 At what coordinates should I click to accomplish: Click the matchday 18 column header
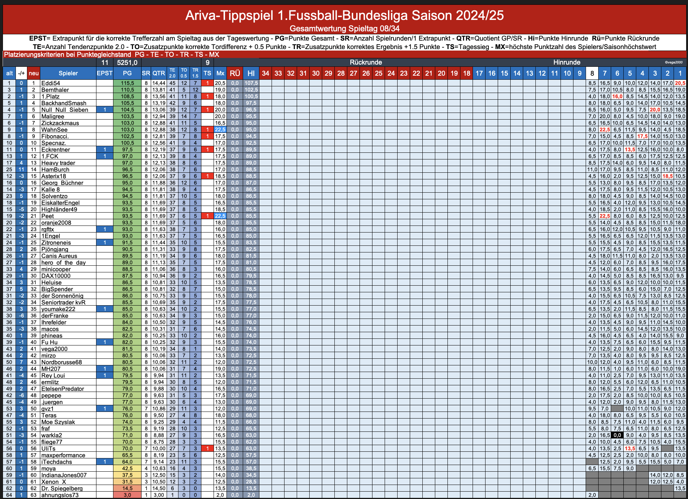pyautogui.click(x=467, y=73)
